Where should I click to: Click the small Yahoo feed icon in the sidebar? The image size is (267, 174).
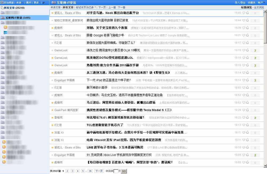tap(5, 32)
